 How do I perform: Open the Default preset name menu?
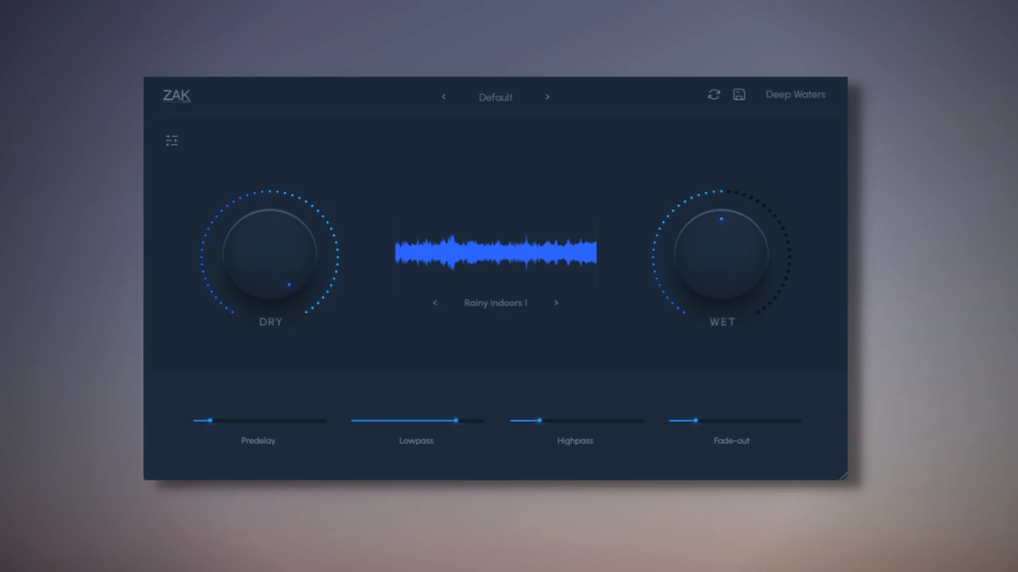click(495, 97)
